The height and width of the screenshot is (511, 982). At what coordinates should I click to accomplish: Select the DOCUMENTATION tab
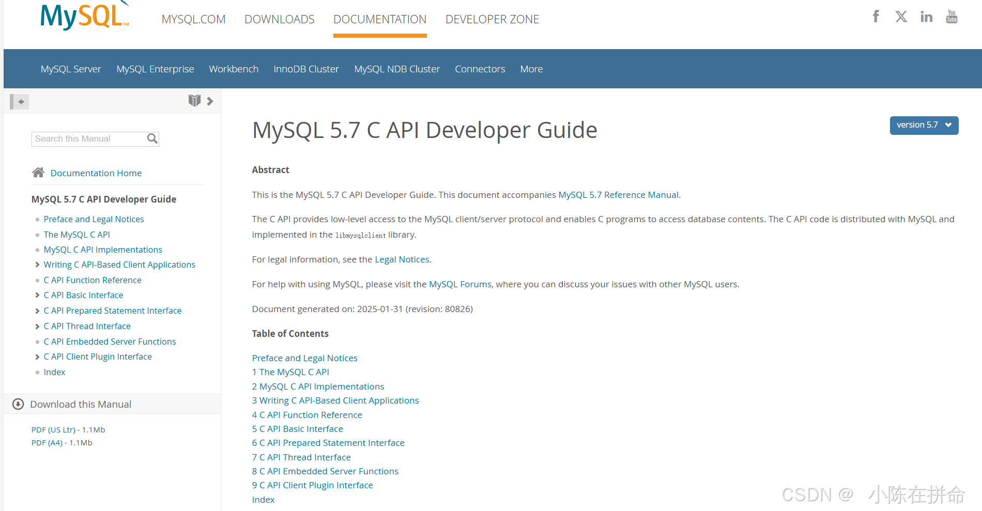tap(380, 19)
